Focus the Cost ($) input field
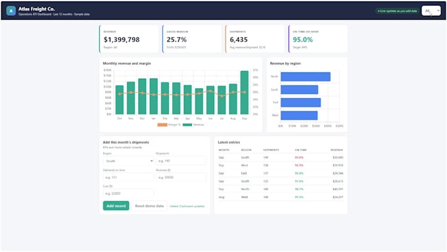This screenshot has height=252, width=447. (128, 193)
